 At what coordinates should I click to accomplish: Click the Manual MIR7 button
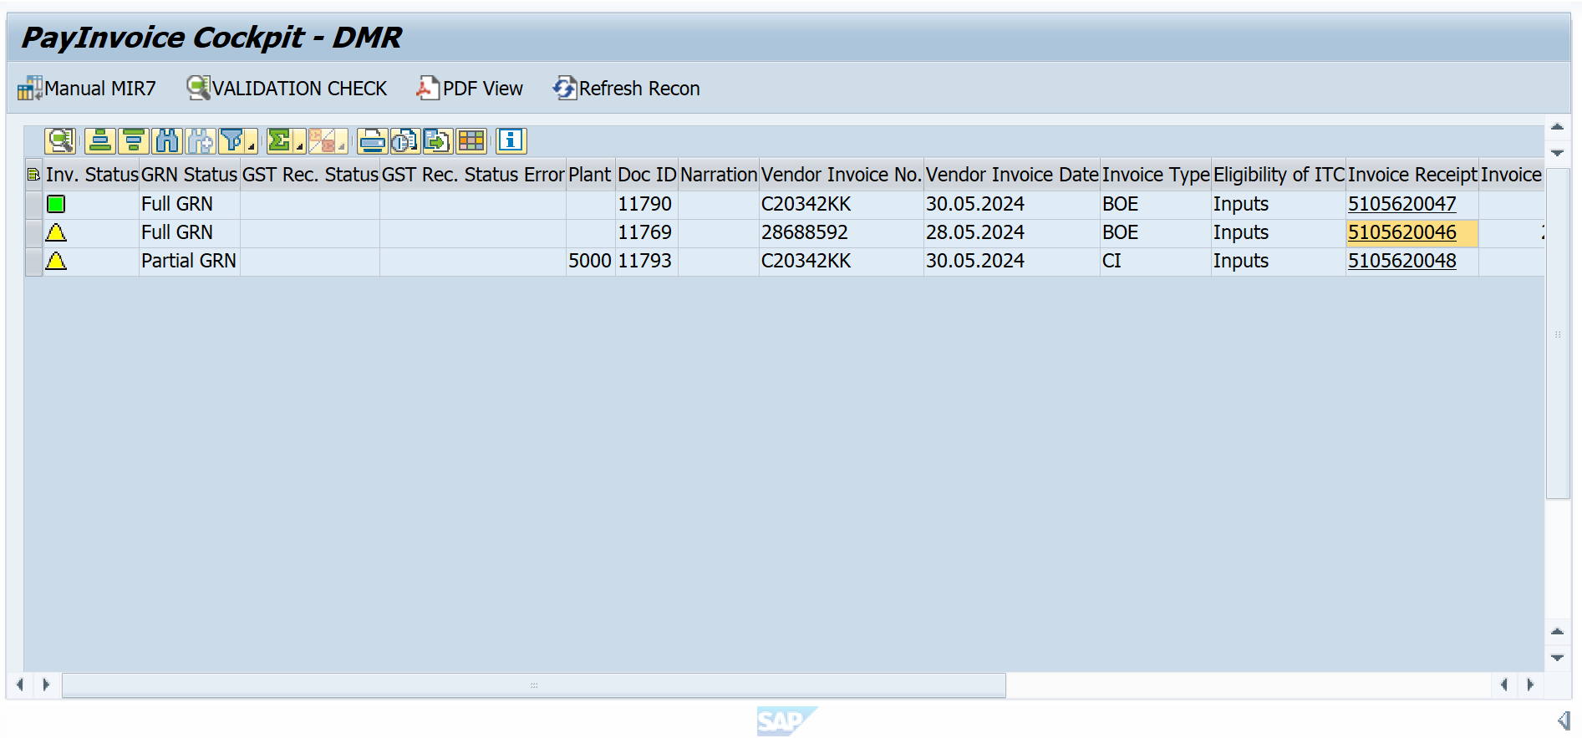[x=87, y=88]
